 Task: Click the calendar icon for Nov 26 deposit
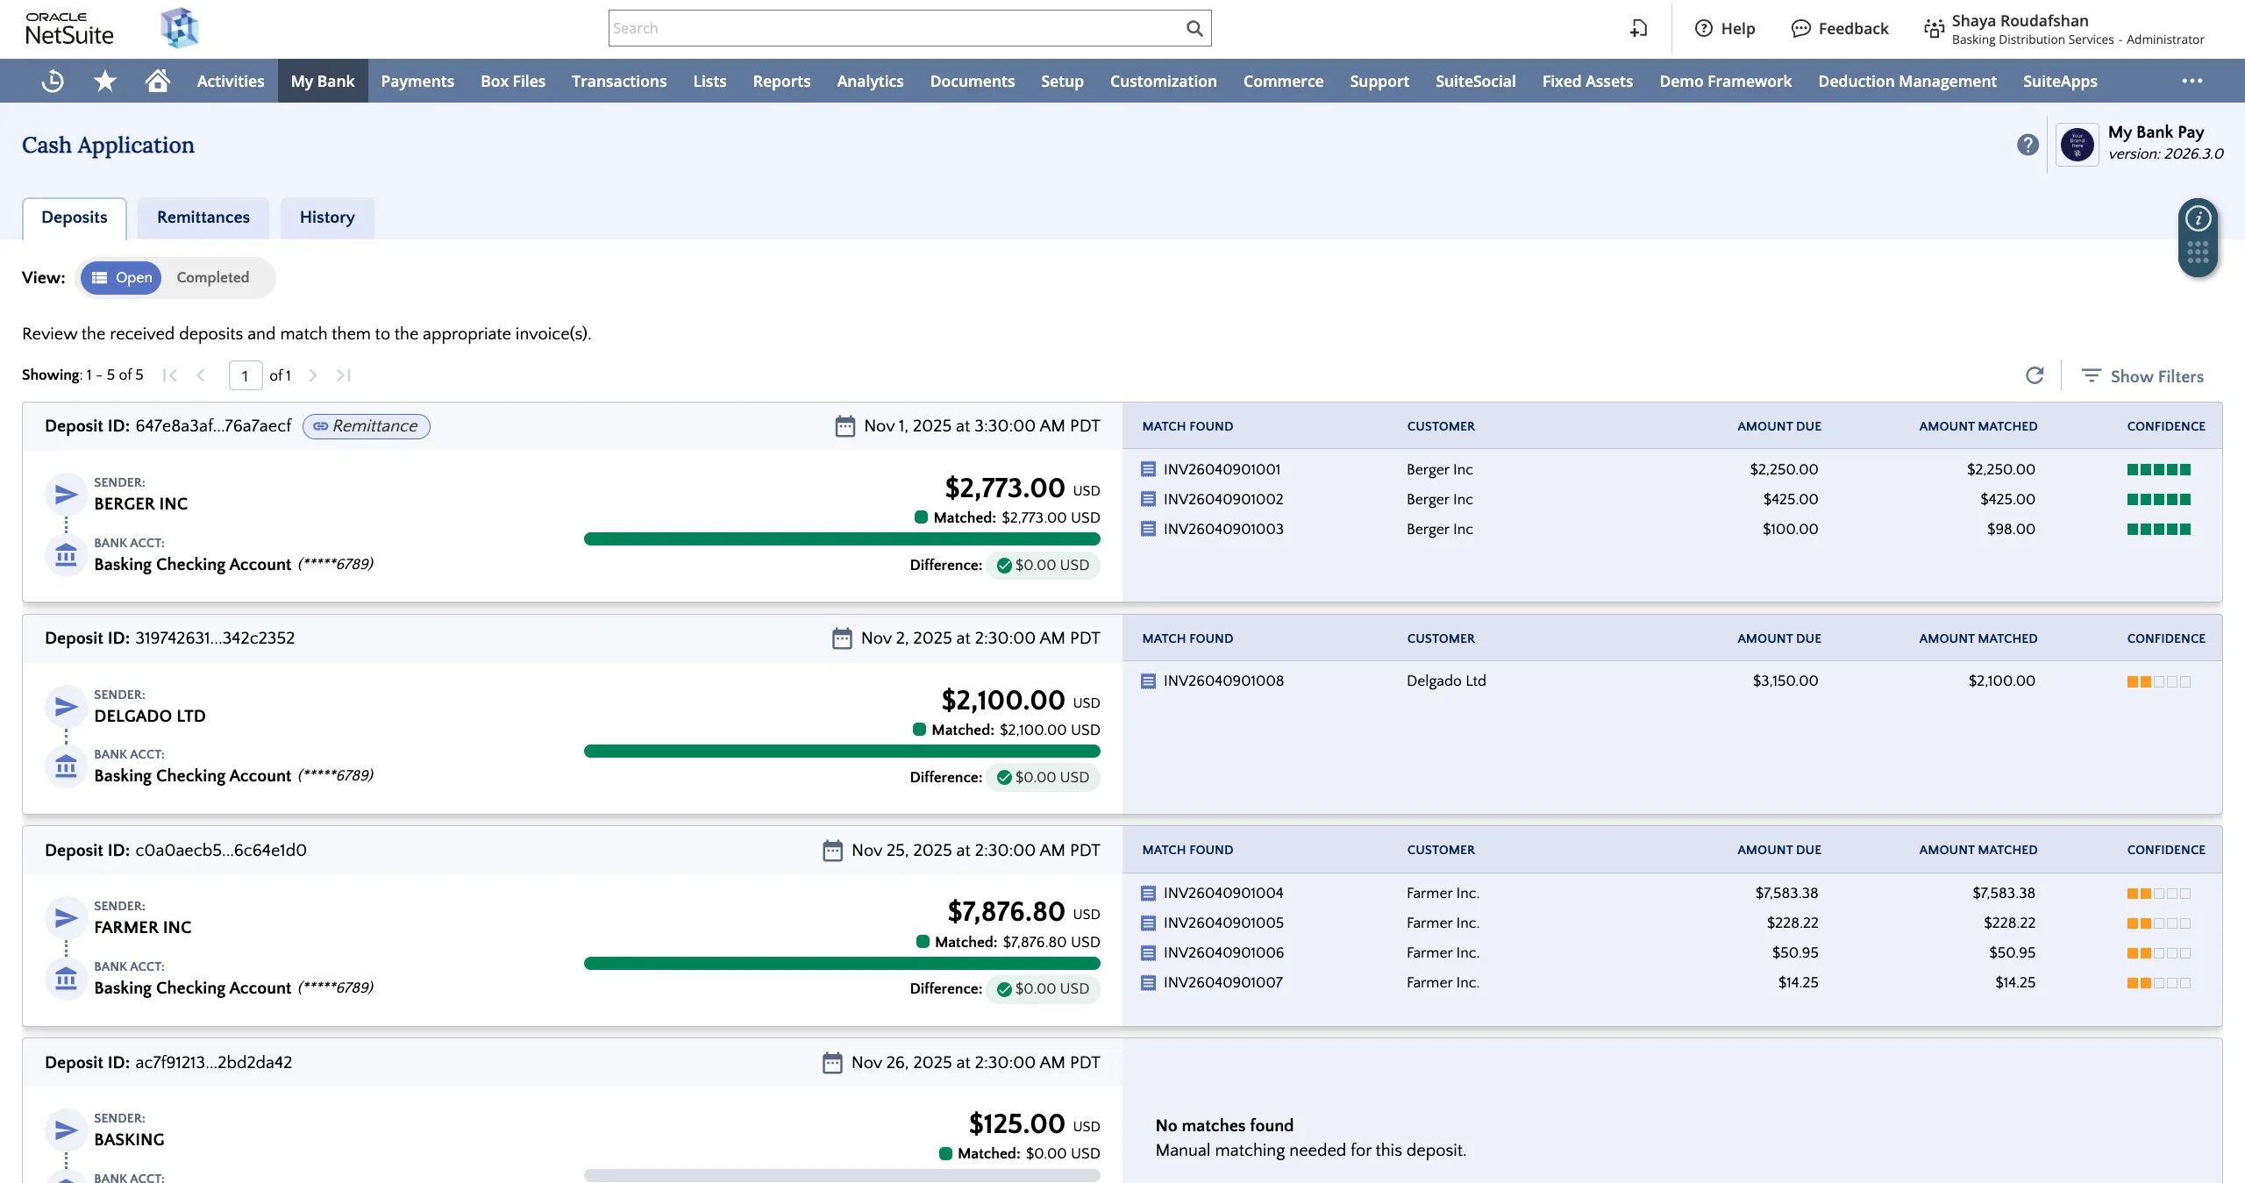(832, 1063)
